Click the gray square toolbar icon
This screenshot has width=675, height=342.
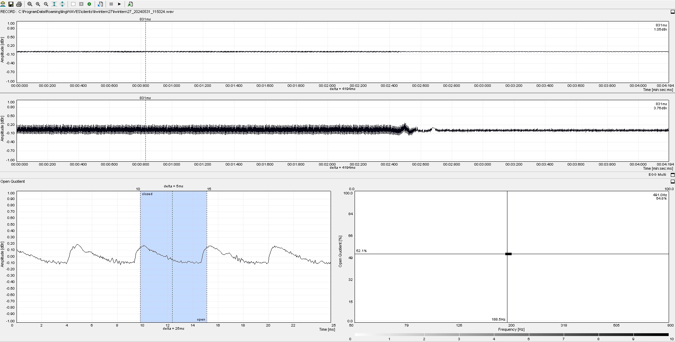point(81,4)
